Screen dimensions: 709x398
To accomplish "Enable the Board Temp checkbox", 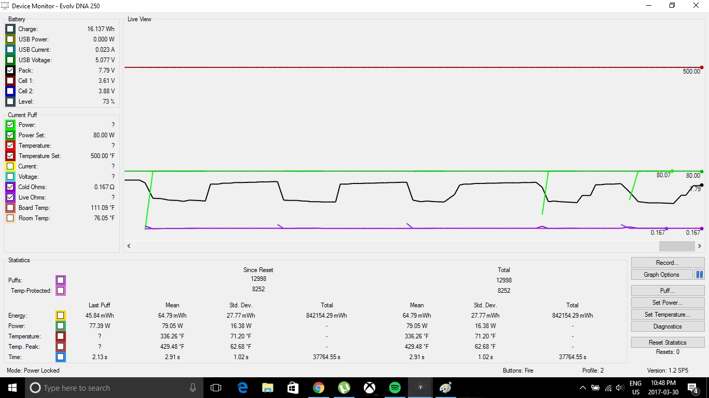I will 10,208.
